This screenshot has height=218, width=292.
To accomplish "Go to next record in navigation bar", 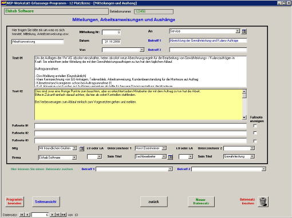I will (52, 215).
